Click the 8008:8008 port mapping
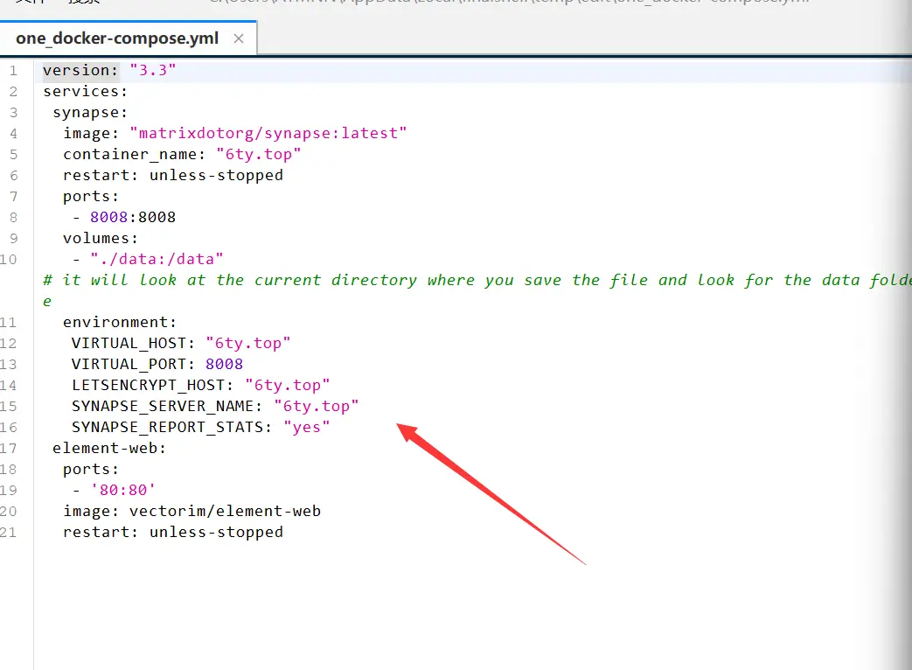The width and height of the screenshot is (912, 670). coord(133,217)
